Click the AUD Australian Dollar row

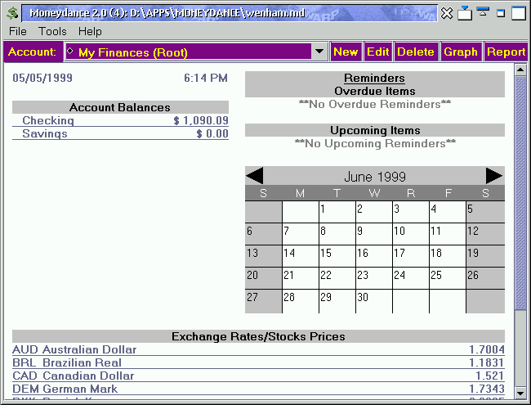(x=258, y=349)
